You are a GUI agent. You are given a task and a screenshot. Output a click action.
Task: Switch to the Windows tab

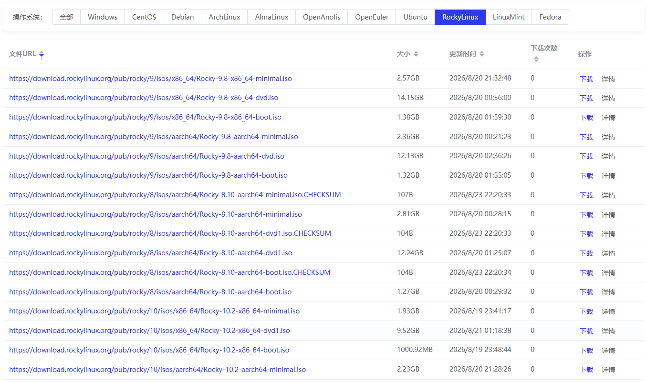[103, 17]
